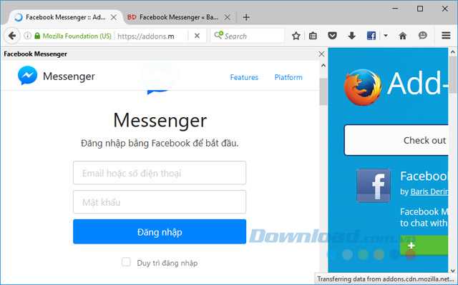Viewport: 458px width, 285px height.
Task: Show site information via the info icon
Action: tap(27, 36)
